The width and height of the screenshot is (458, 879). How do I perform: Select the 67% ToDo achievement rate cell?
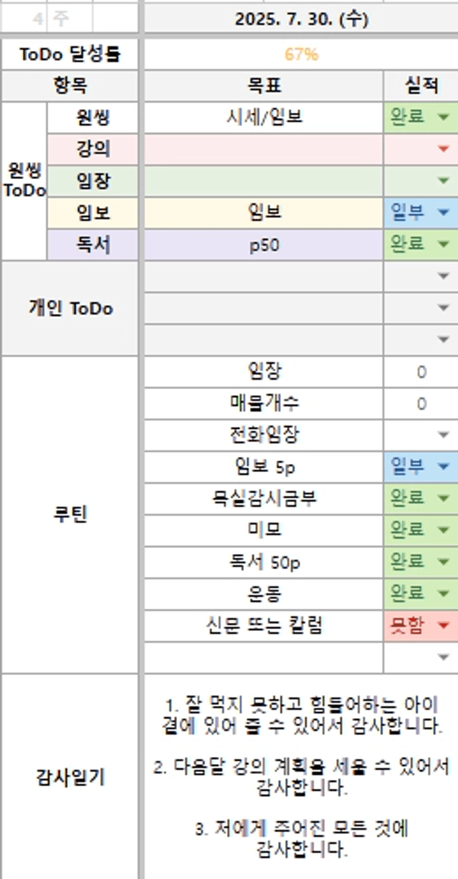[301, 54]
